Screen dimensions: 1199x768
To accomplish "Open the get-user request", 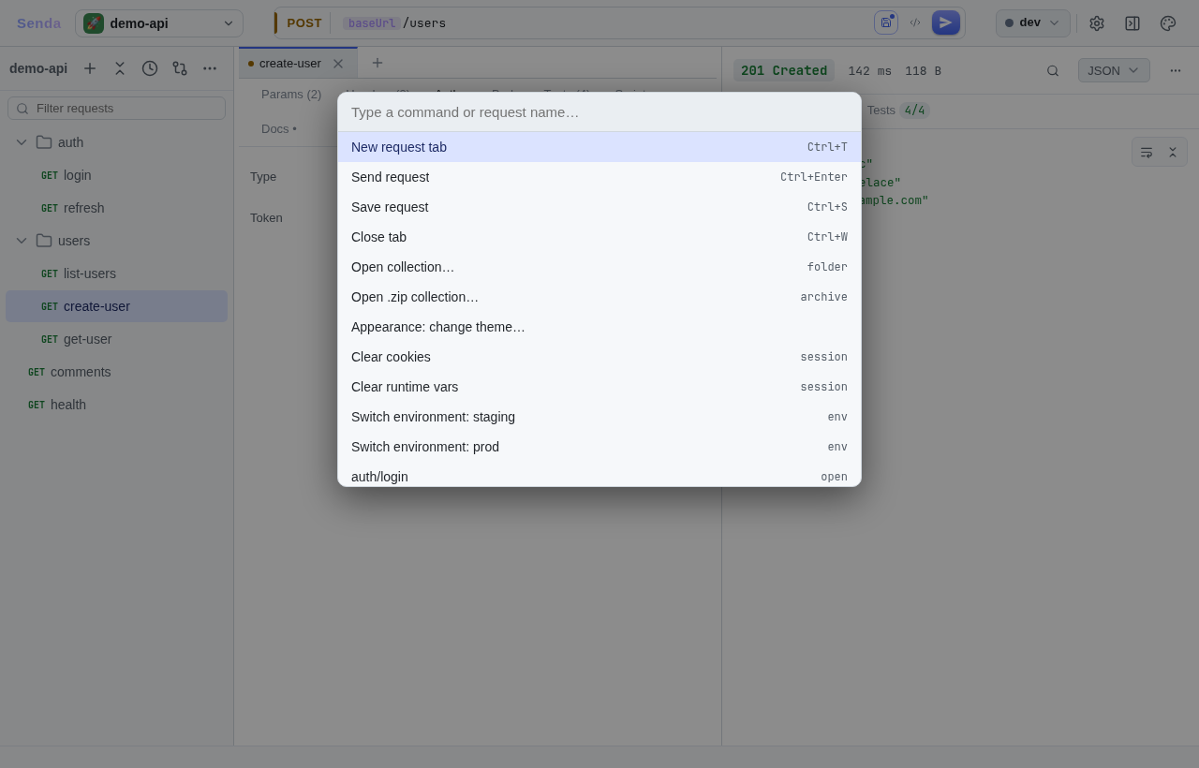I will pos(116,339).
